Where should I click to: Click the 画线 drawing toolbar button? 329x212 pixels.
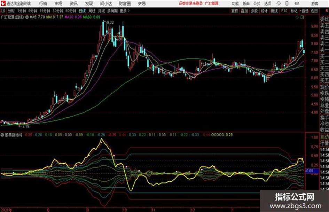click(x=274, y=11)
